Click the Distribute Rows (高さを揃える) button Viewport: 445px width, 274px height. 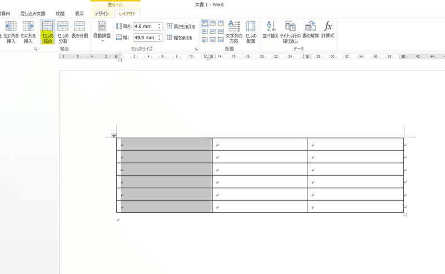tap(181, 26)
